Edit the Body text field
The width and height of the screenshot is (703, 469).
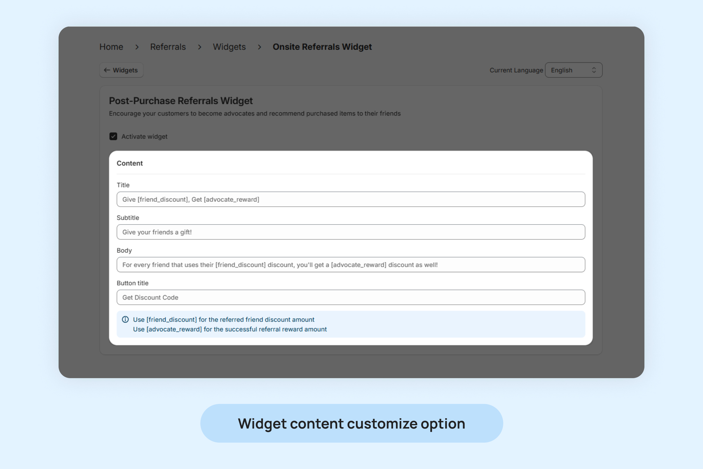351,264
